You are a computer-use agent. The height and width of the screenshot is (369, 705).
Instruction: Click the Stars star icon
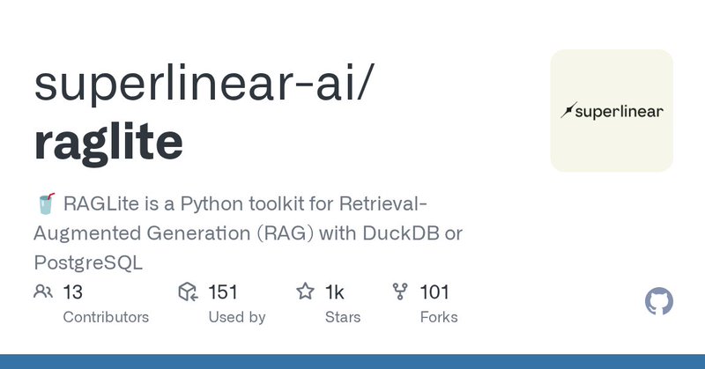point(306,292)
